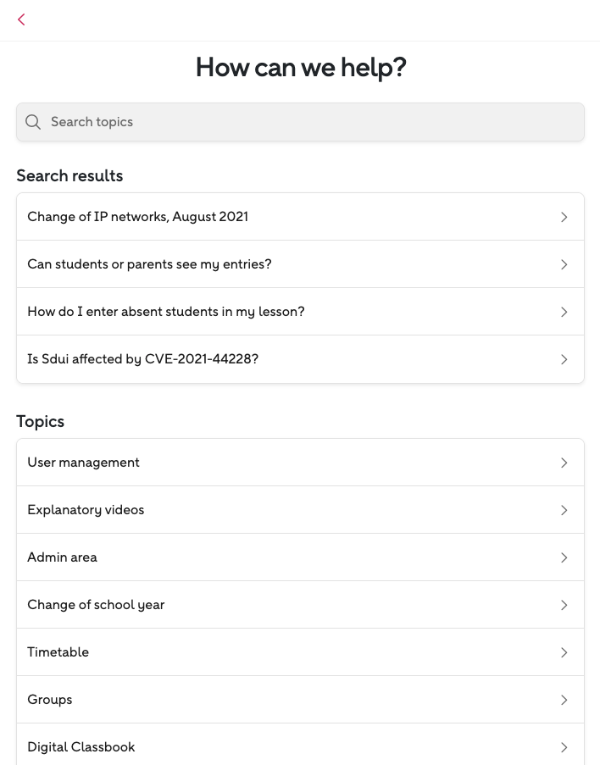Open the Change of school year topic
The height and width of the screenshot is (765, 600).
click(x=96, y=605)
